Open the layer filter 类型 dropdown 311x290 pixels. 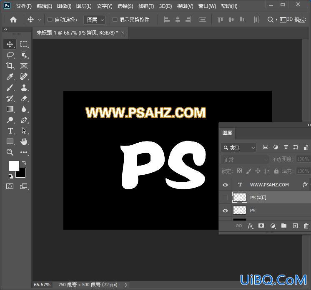click(238, 148)
